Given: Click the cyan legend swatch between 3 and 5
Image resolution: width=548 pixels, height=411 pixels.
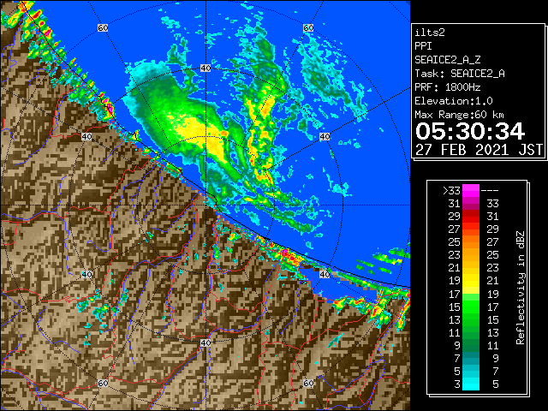Looking at the screenshot, I should pos(471,384).
